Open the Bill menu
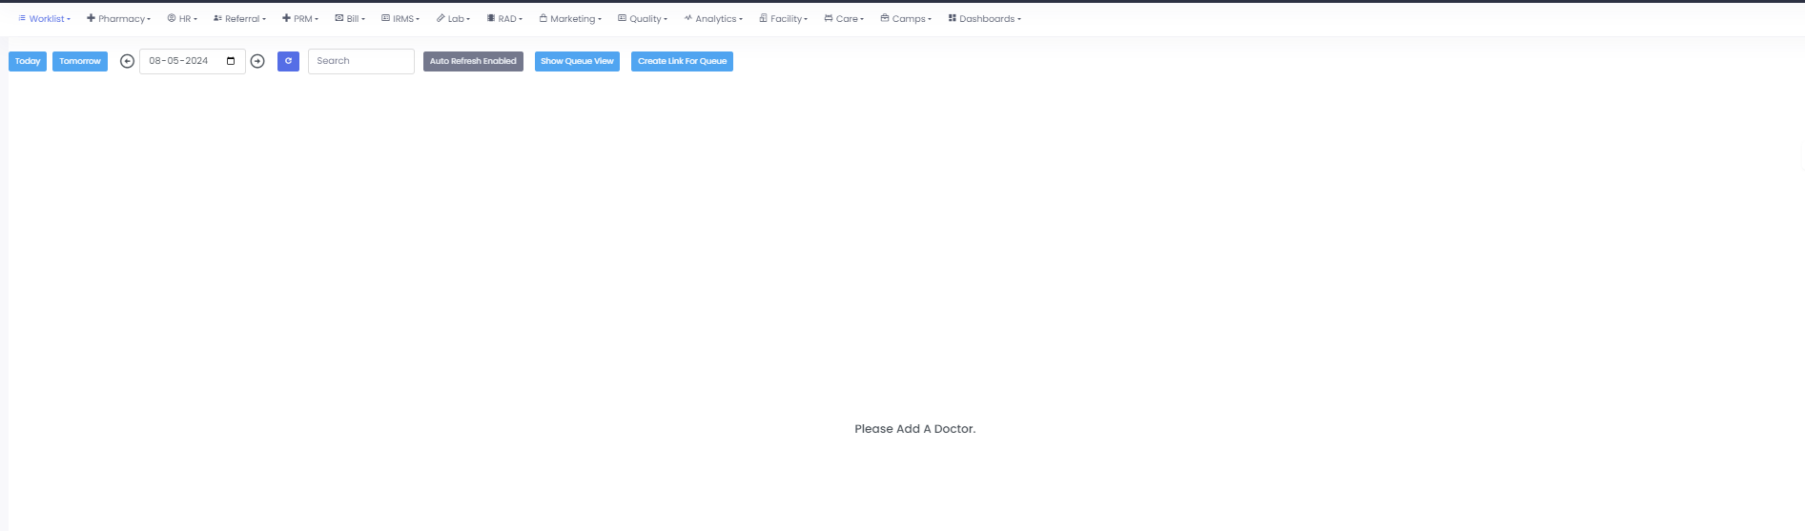 pos(350,19)
